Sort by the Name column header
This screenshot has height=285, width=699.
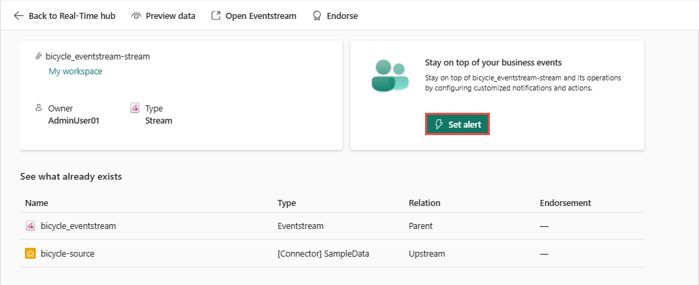[36, 203]
